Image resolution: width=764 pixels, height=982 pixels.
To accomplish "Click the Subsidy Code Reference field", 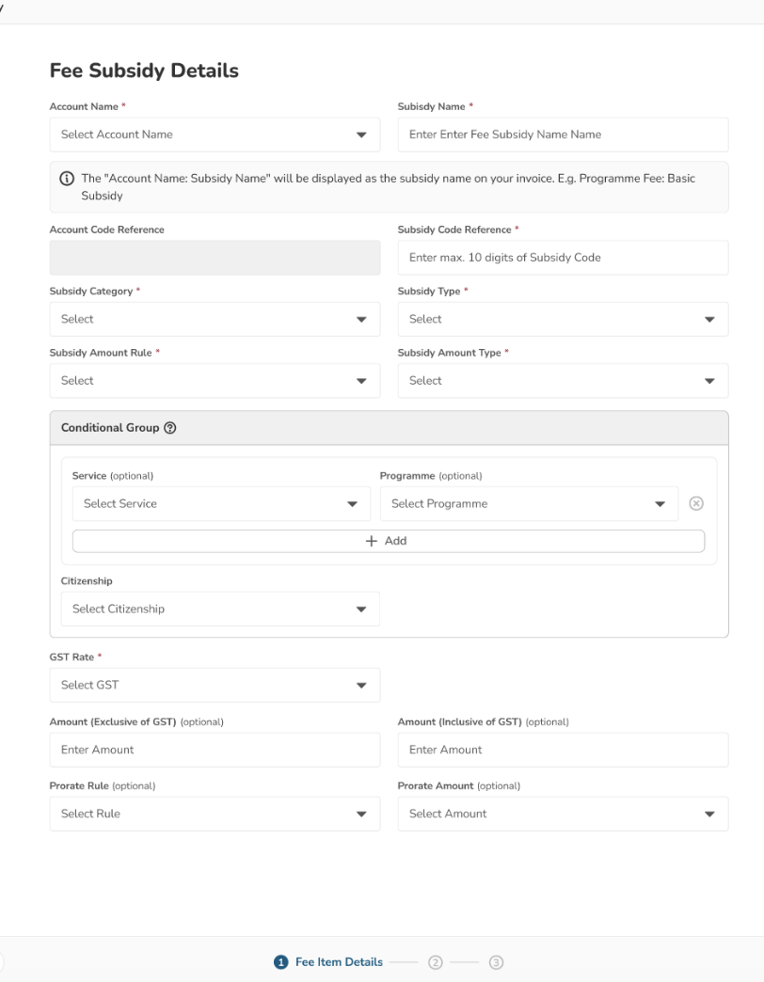I will click(563, 258).
